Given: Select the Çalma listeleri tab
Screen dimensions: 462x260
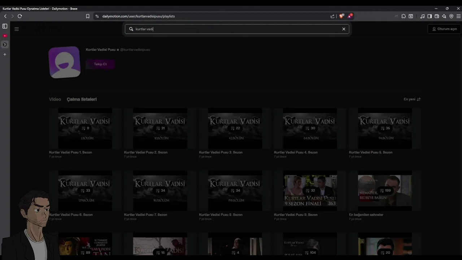Looking at the screenshot, I should (82, 99).
